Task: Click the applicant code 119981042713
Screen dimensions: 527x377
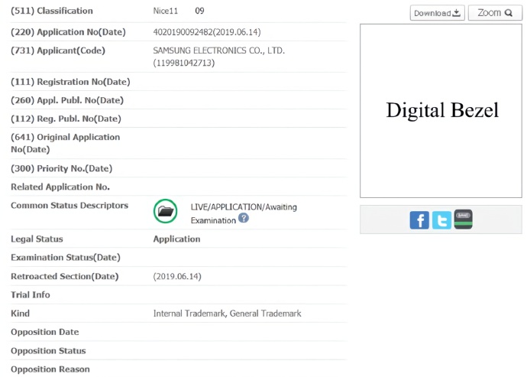Action: pos(184,63)
